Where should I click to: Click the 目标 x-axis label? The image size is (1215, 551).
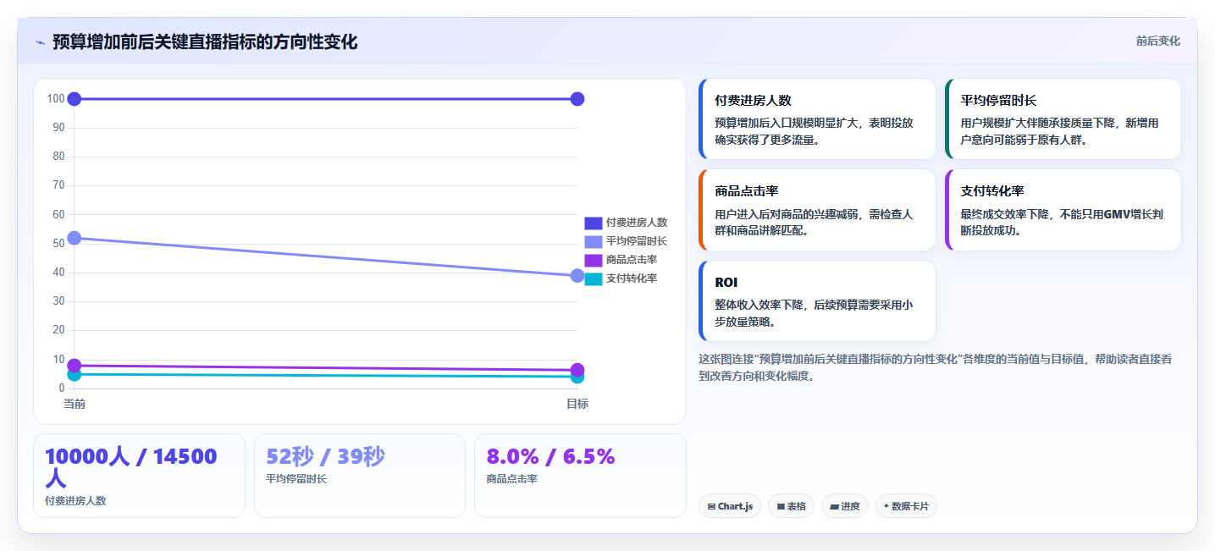(577, 404)
